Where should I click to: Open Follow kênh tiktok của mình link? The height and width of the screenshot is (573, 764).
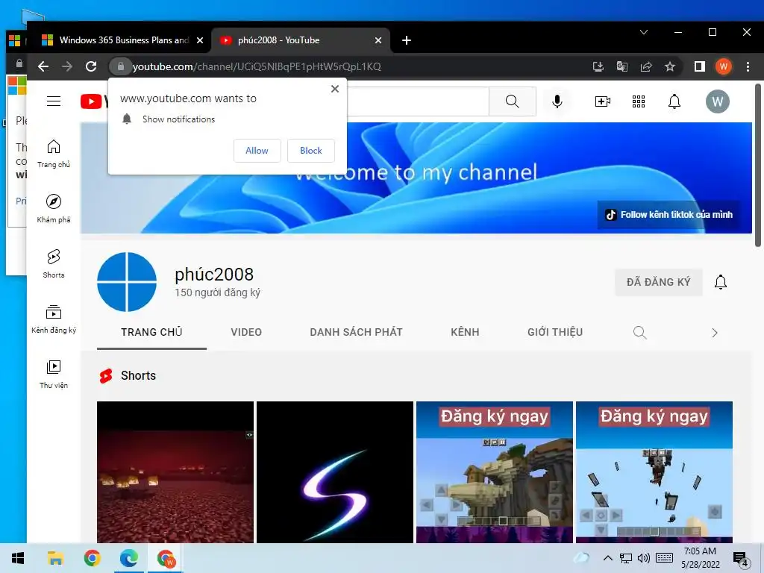[668, 214]
